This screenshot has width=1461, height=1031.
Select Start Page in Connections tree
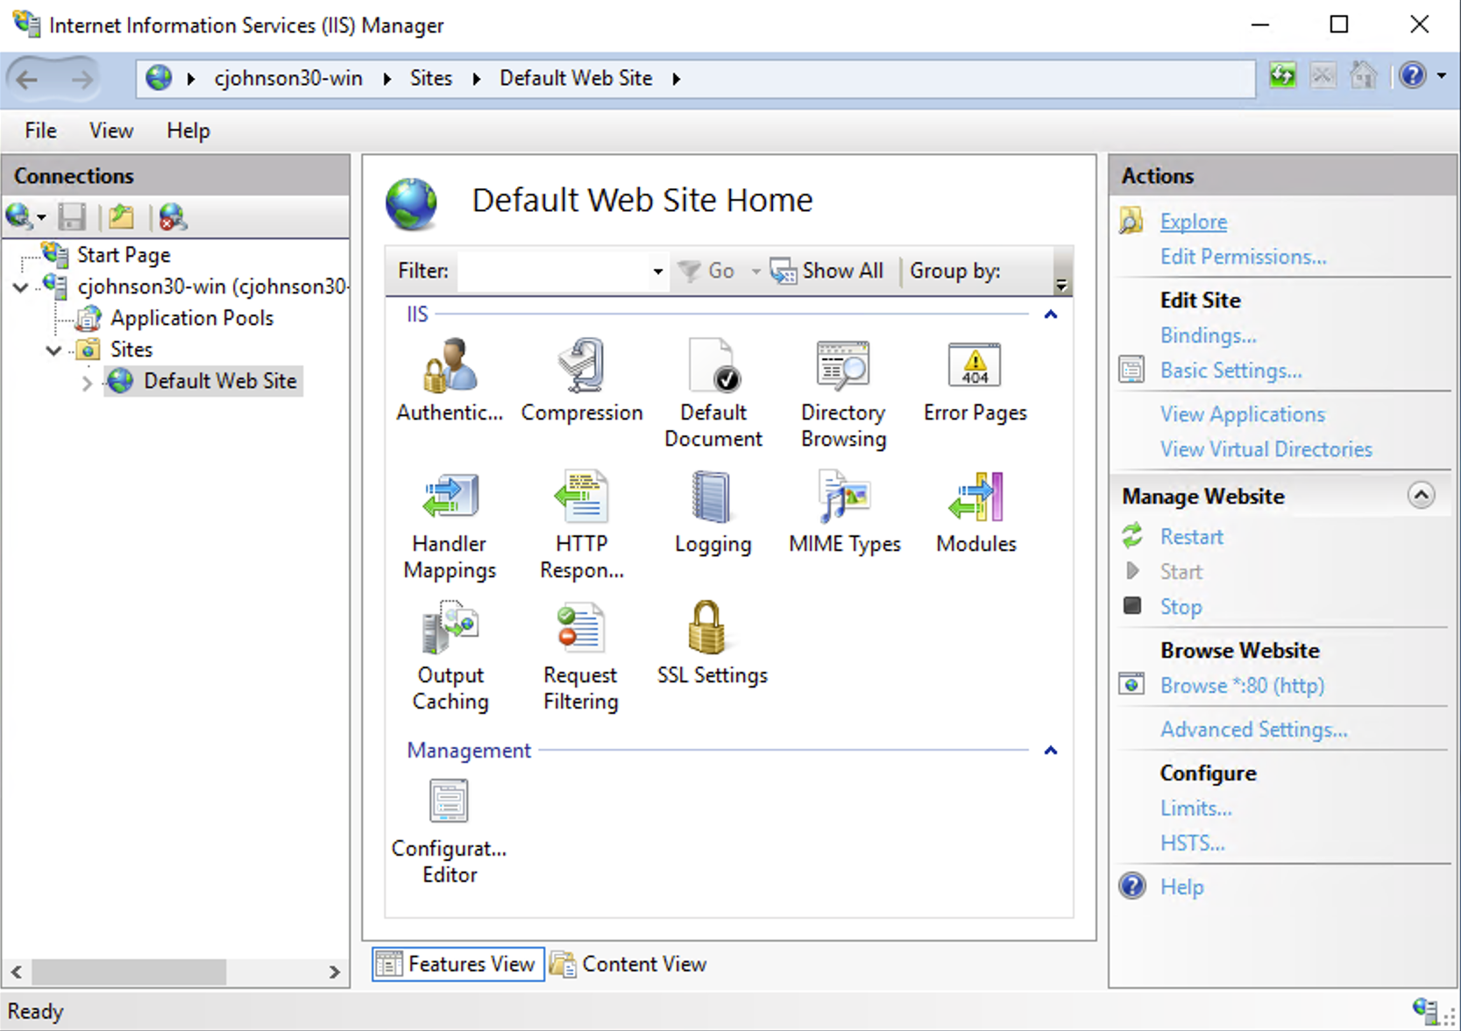123,255
